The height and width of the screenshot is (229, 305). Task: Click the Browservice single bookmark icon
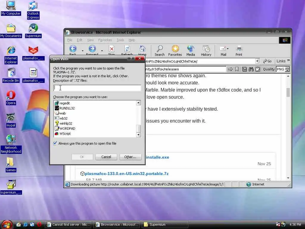(237, 69)
